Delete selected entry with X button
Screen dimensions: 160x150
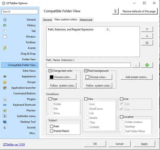[x=147, y=43]
